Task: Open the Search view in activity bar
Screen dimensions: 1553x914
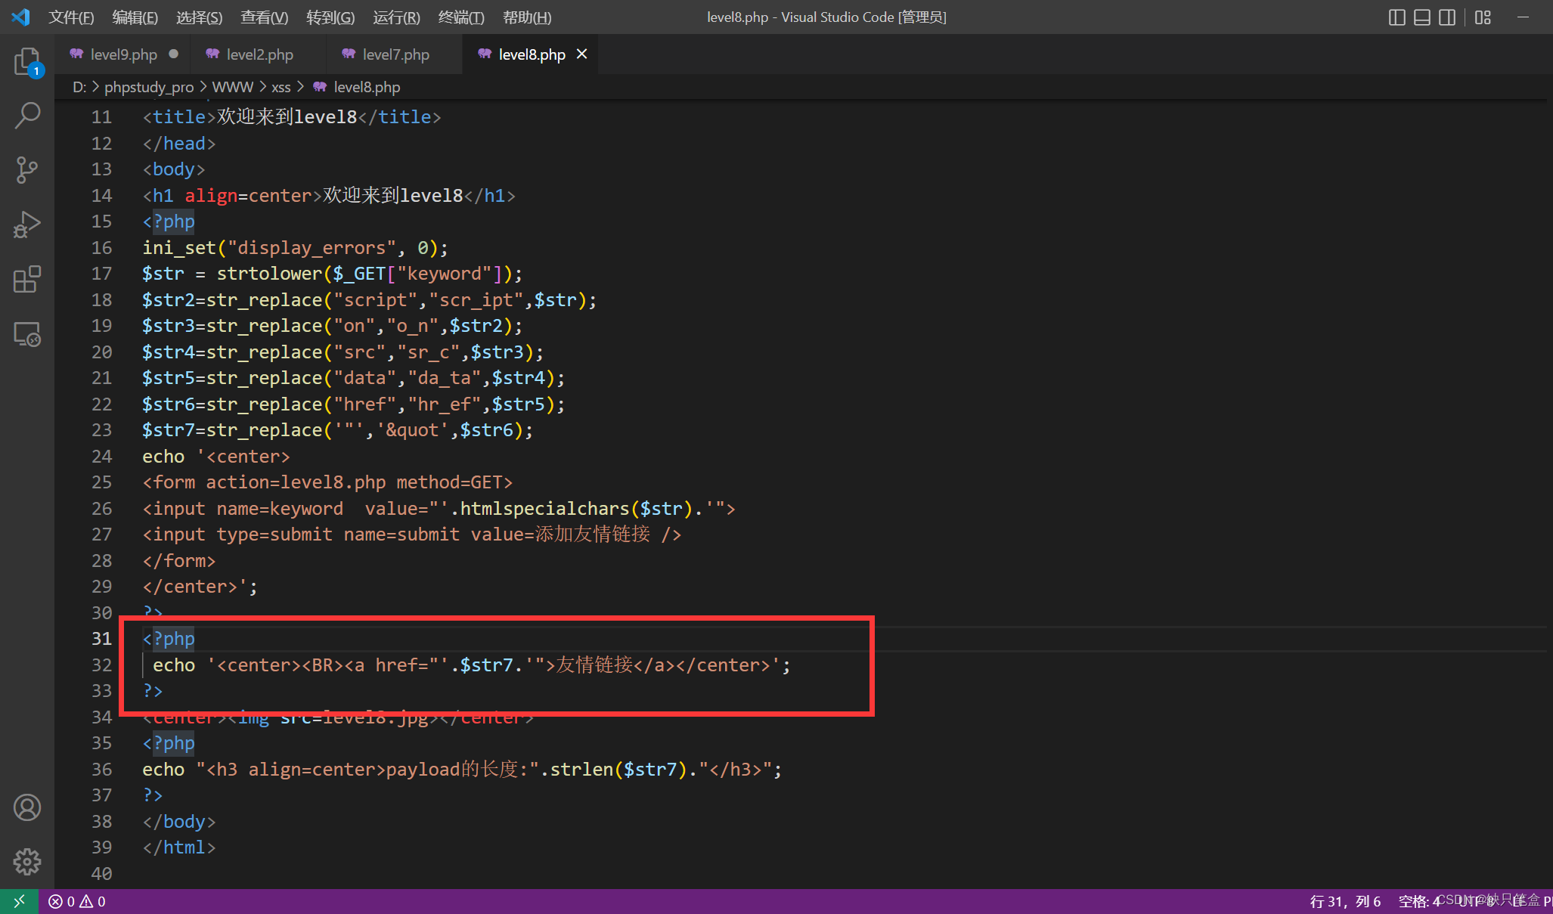Action: pyautogui.click(x=27, y=116)
